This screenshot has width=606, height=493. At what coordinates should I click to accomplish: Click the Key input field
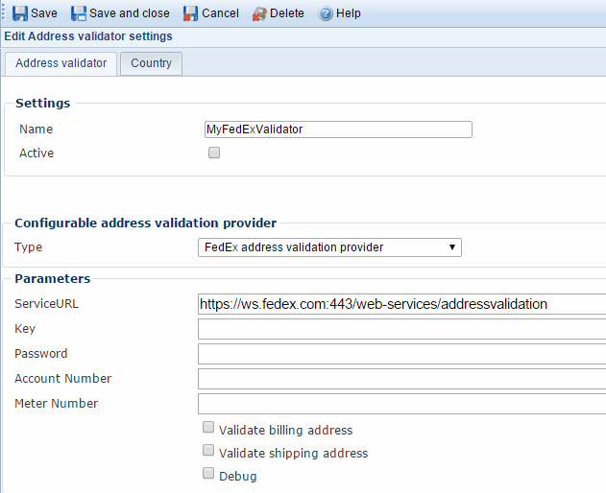tap(401, 329)
